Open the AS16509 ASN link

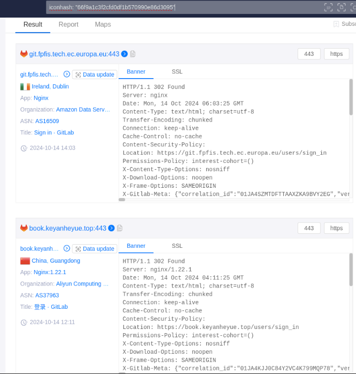47,121
